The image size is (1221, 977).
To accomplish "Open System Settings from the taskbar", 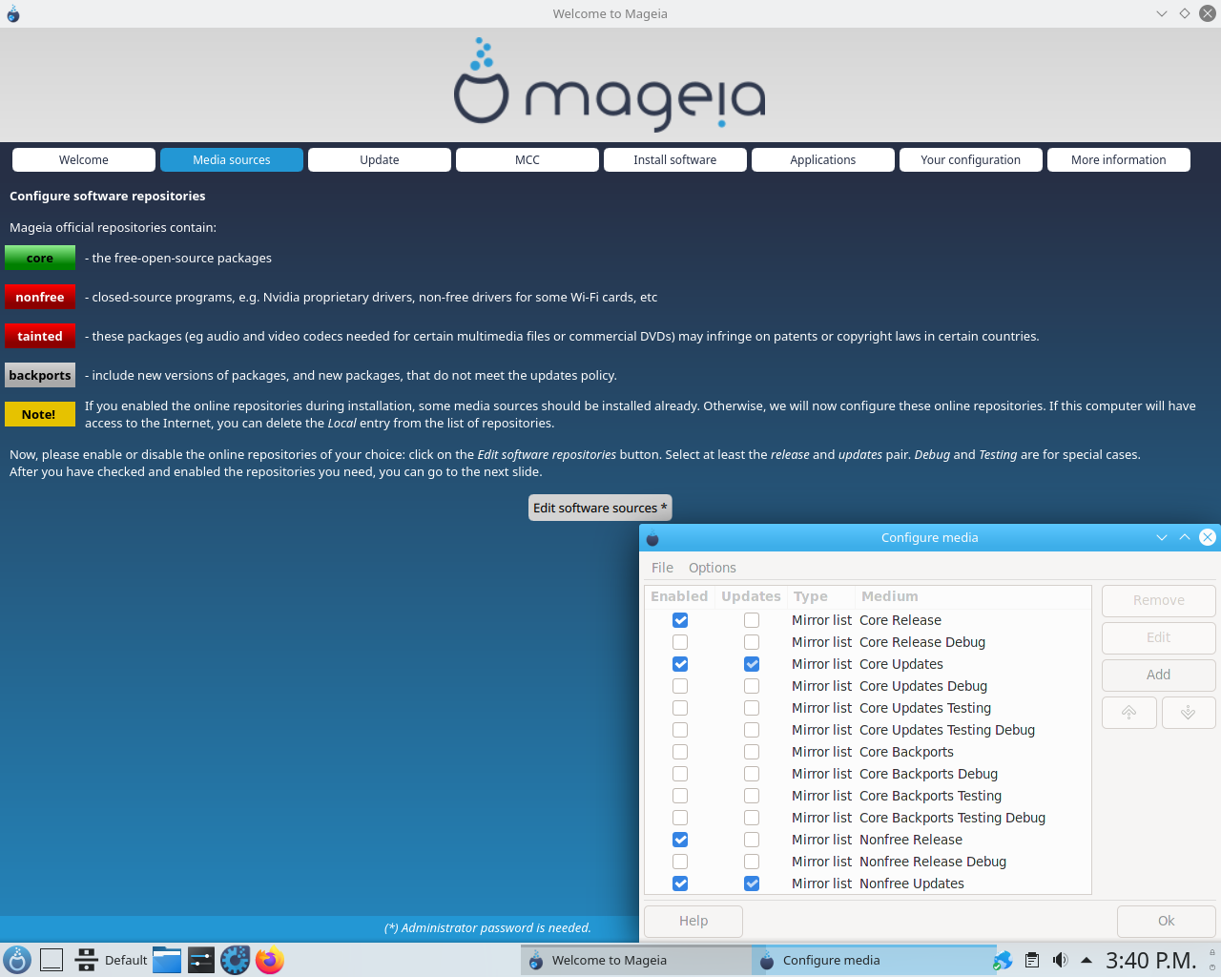I will point(201,960).
